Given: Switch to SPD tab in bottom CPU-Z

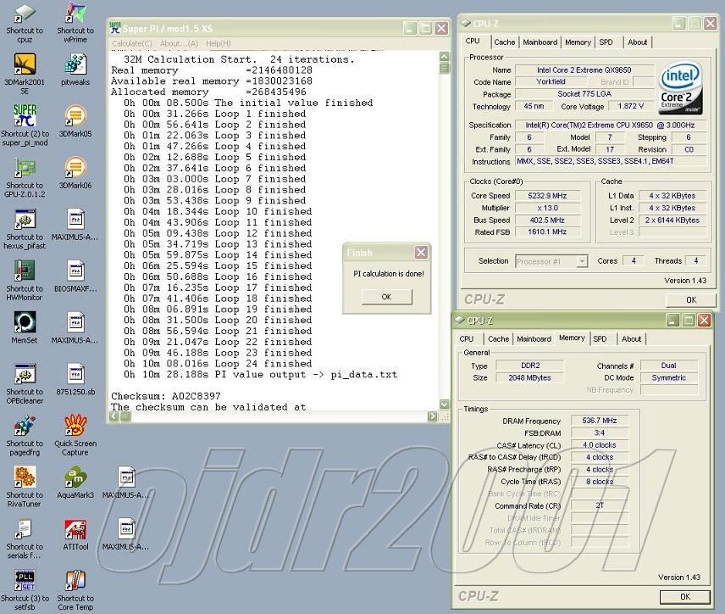Looking at the screenshot, I should [600, 339].
